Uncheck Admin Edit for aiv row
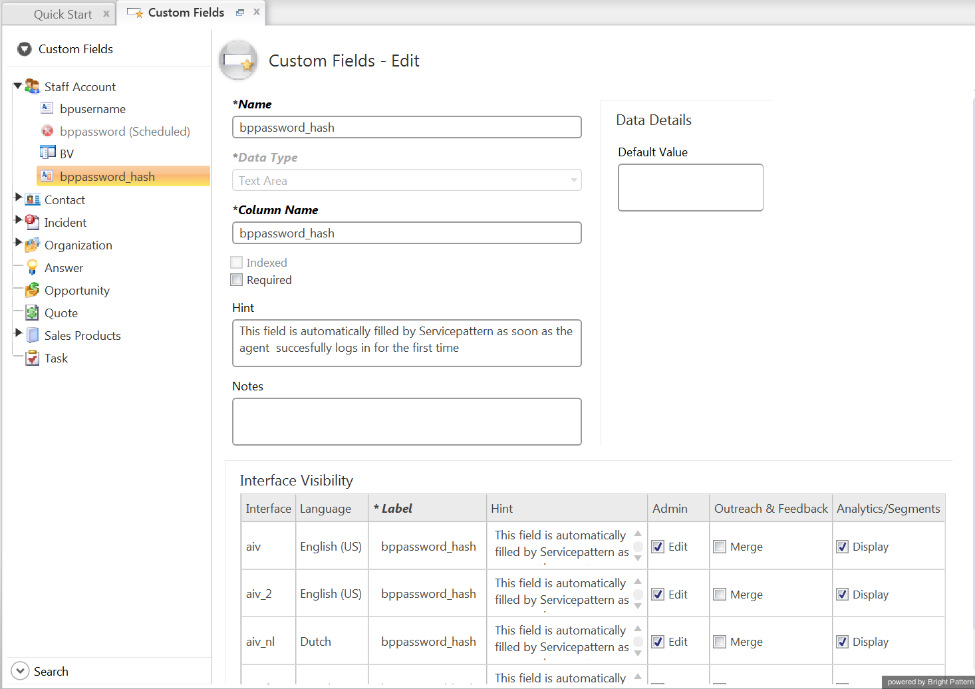This screenshot has width=975, height=689. point(658,547)
